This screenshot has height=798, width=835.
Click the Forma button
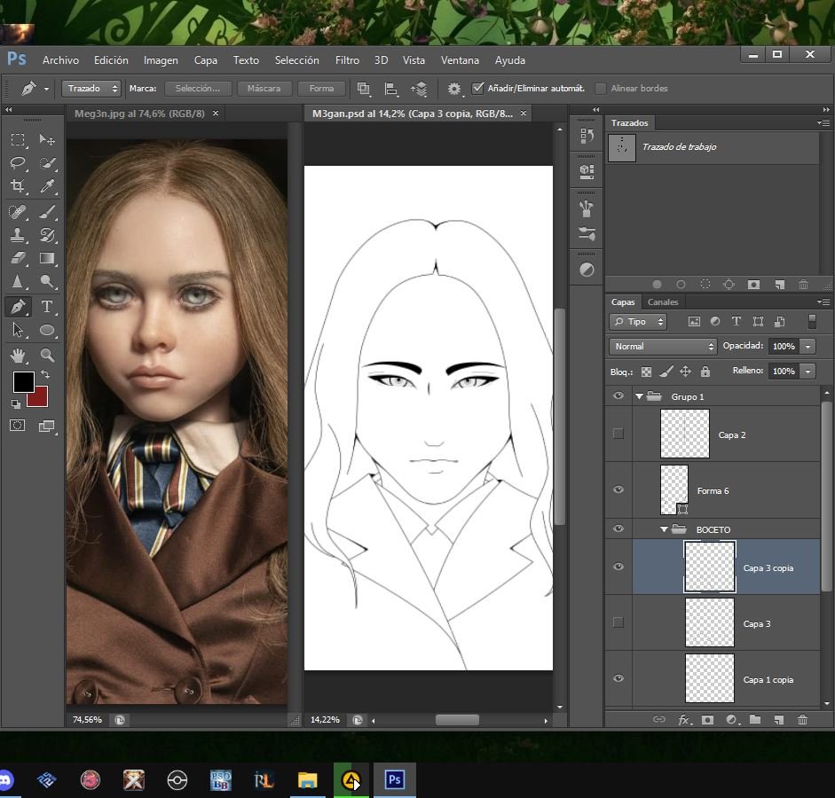tap(321, 89)
